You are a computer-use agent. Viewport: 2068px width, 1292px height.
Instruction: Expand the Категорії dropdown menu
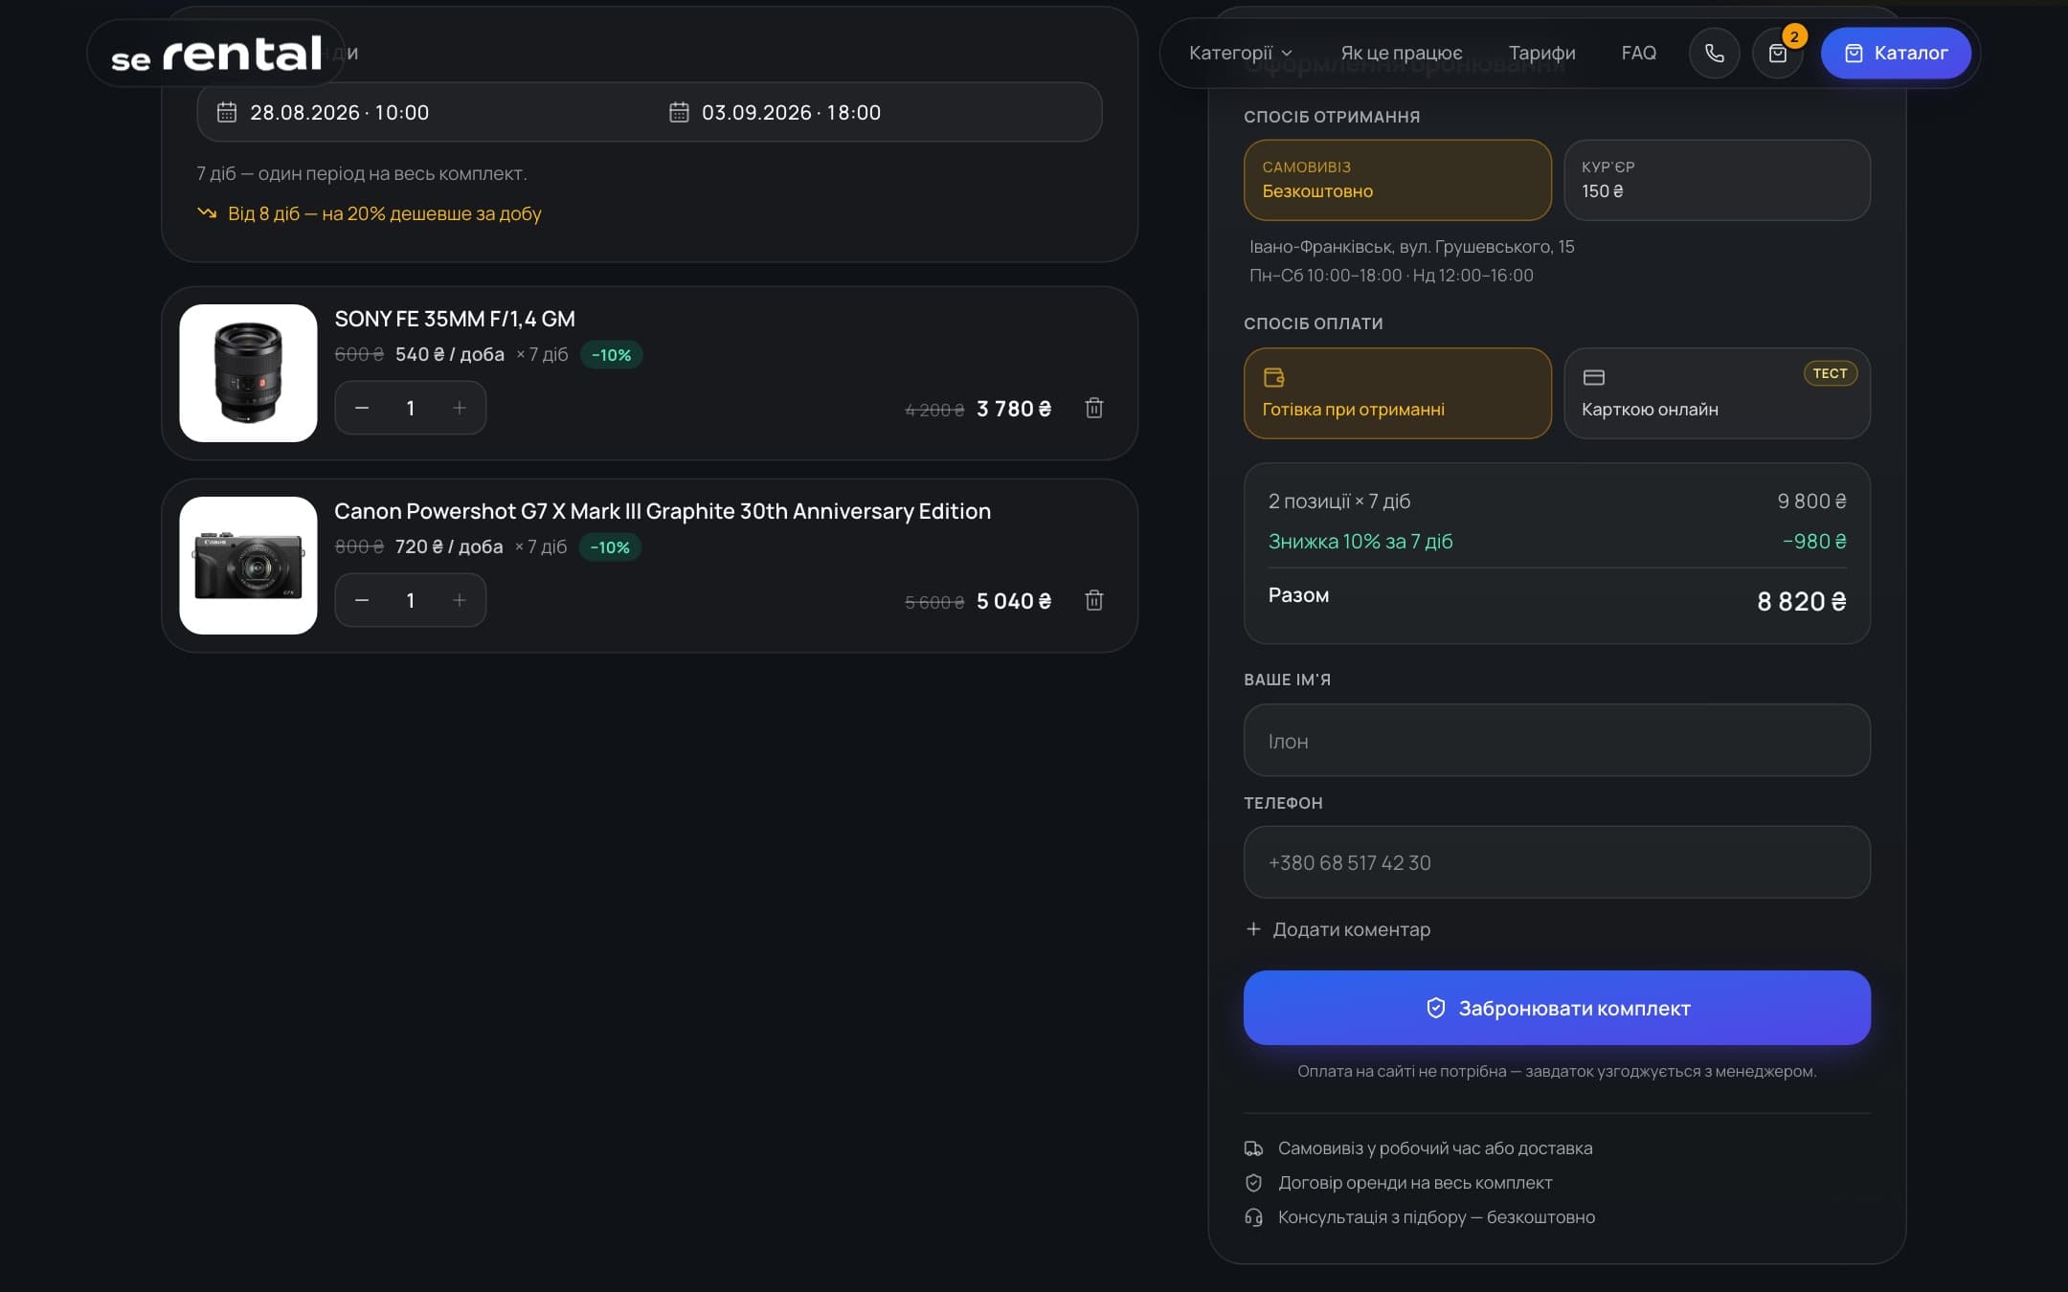(1241, 53)
